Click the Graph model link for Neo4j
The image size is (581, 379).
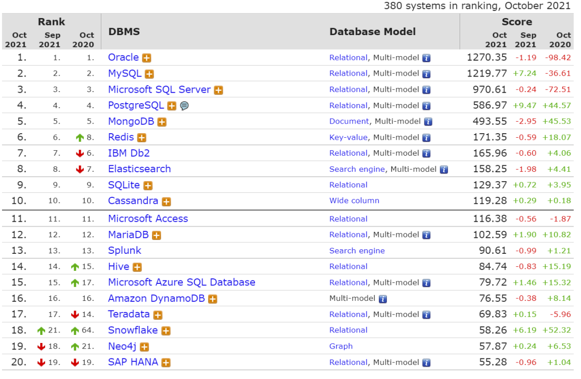point(341,346)
